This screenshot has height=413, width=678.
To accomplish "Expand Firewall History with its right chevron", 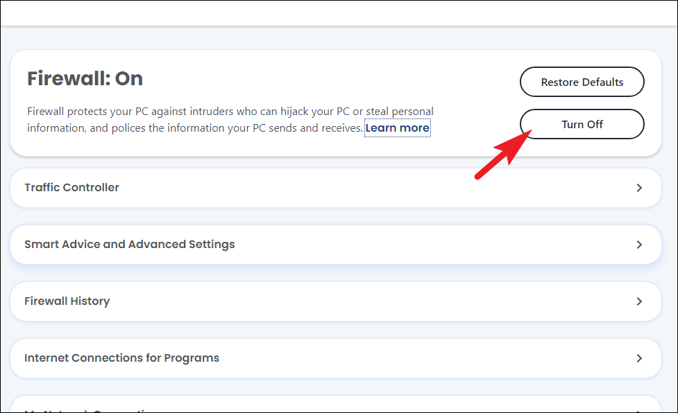I will [639, 301].
